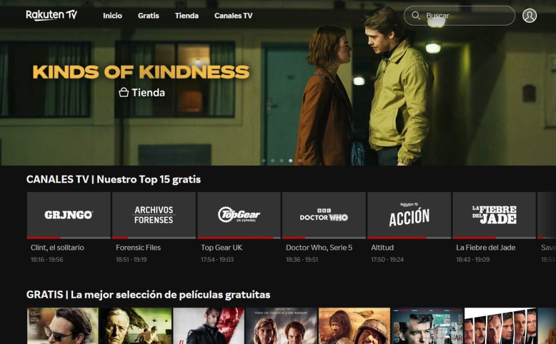Open the Kinds of Kindness title banner
Image resolution: width=556 pixels, height=344 pixels.
pyautogui.click(x=141, y=72)
